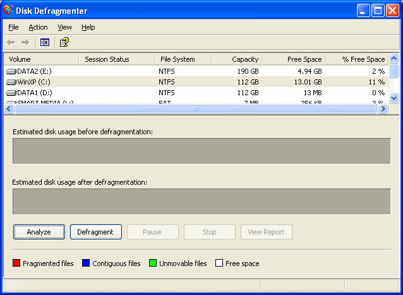
Task: Minimize the Disk Defragmenter window
Action: [363, 11]
